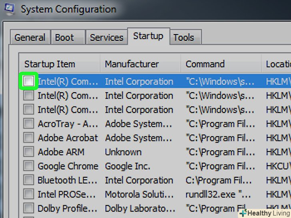Switch to the General tab
The height and width of the screenshot is (218, 291).
[30, 38]
